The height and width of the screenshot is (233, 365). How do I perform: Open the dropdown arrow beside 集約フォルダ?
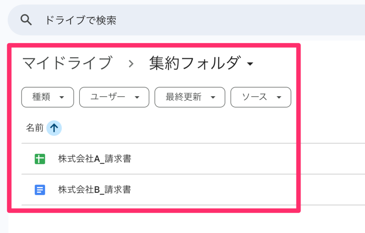[250, 64]
